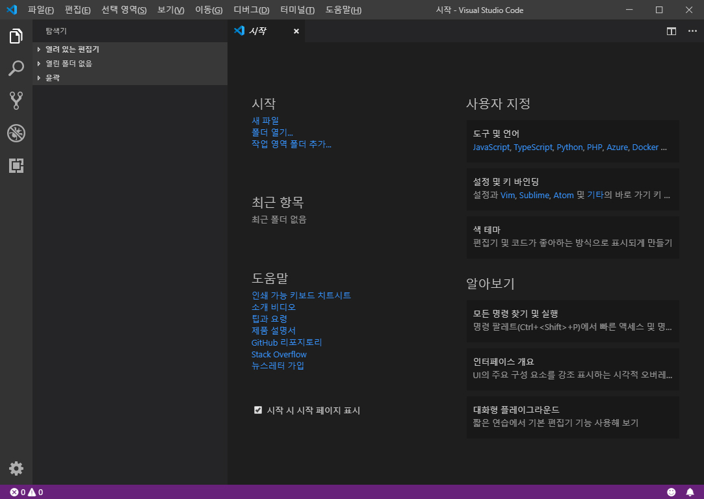Open the Manage gear icon
Image resolution: width=704 pixels, height=499 pixels.
pyautogui.click(x=16, y=468)
